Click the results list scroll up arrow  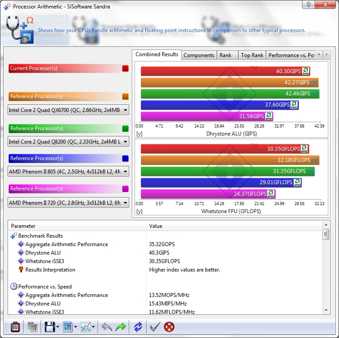pos(326,225)
